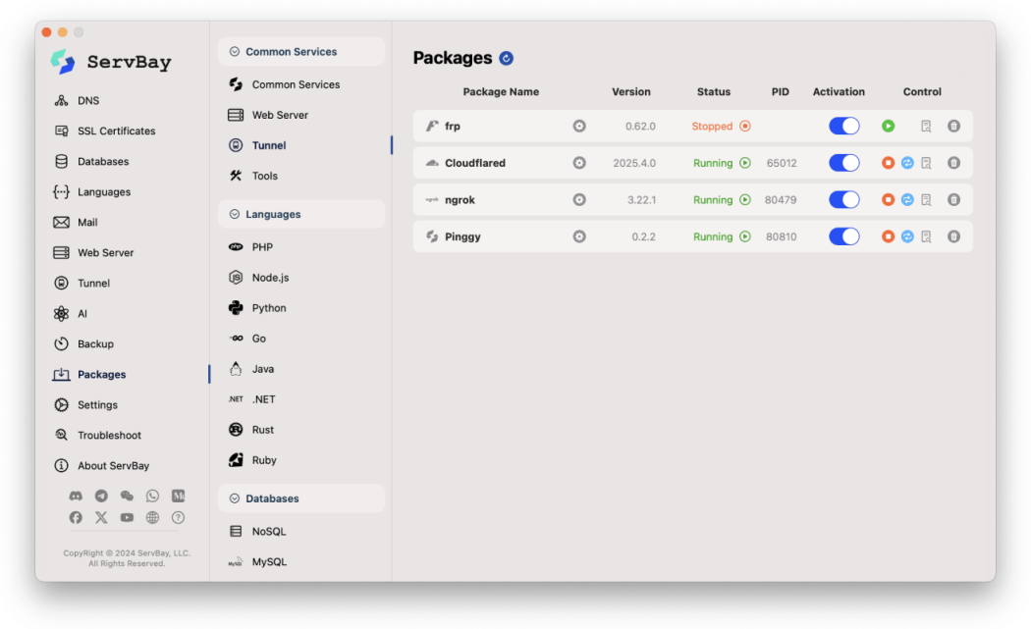Restart the Pinggy service
Image resolution: width=1031 pixels, height=629 pixels.
907,236
